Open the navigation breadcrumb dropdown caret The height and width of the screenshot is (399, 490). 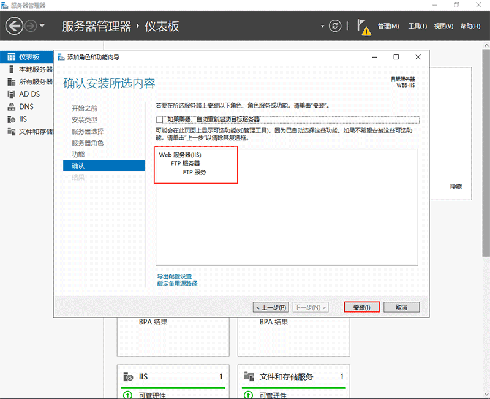pyautogui.click(x=322, y=26)
